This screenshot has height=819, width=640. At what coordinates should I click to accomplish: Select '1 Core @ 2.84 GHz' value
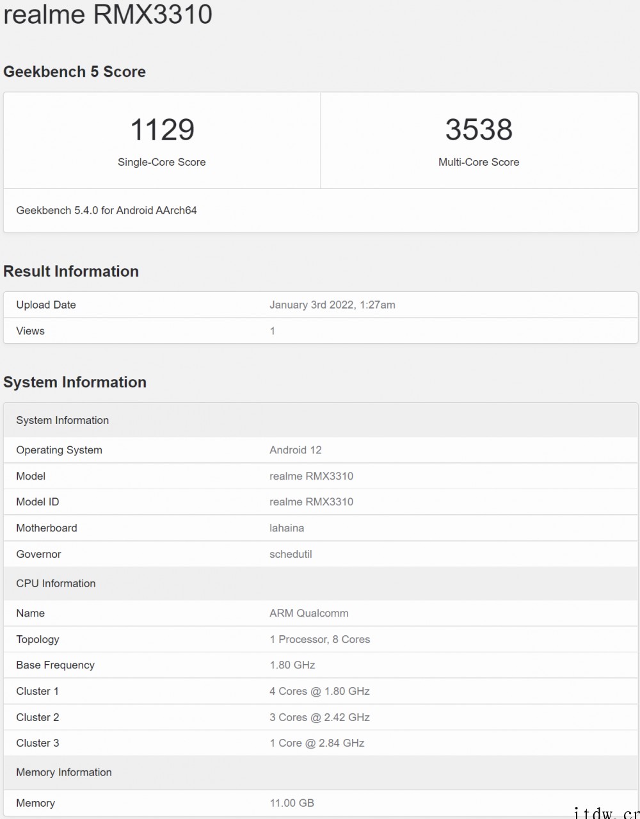pyautogui.click(x=317, y=743)
